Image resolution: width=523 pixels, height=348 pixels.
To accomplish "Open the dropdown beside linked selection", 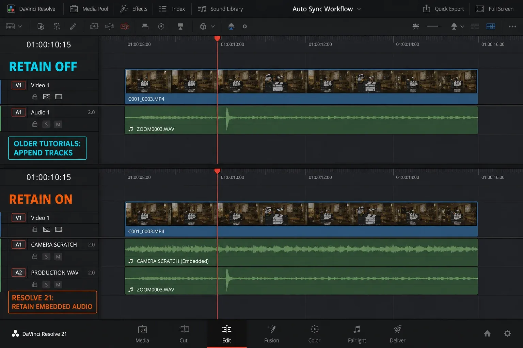I will coord(213,27).
